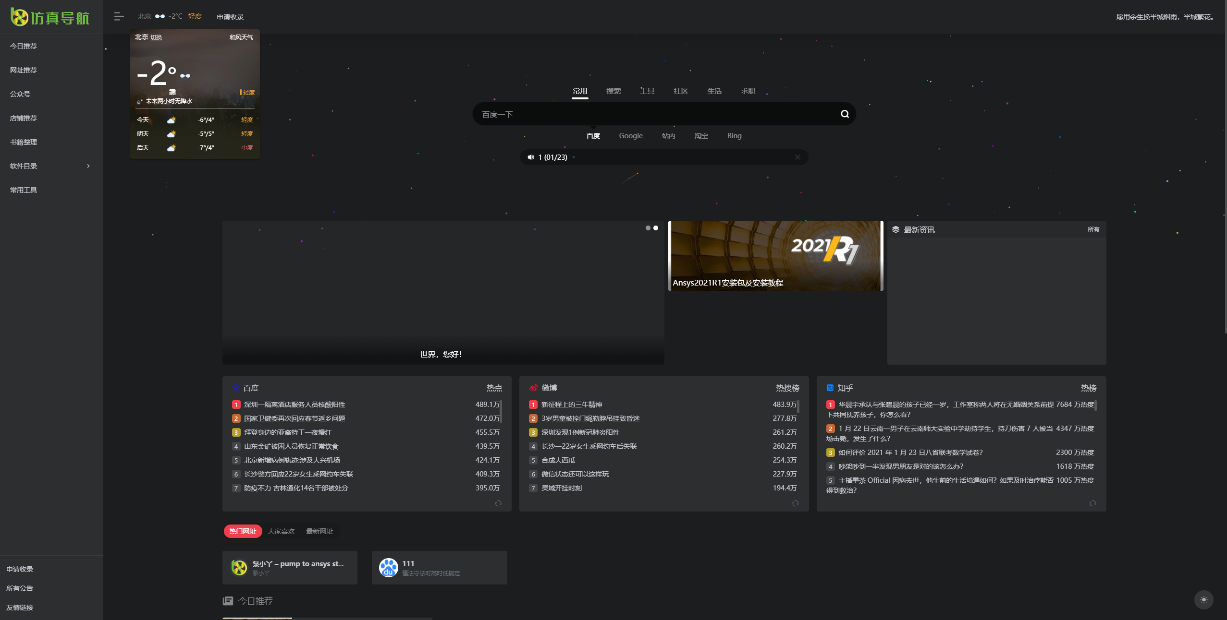Refresh the 知乎 hot list
The width and height of the screenshot is (1227, 620).
(x=1092, y=503)
